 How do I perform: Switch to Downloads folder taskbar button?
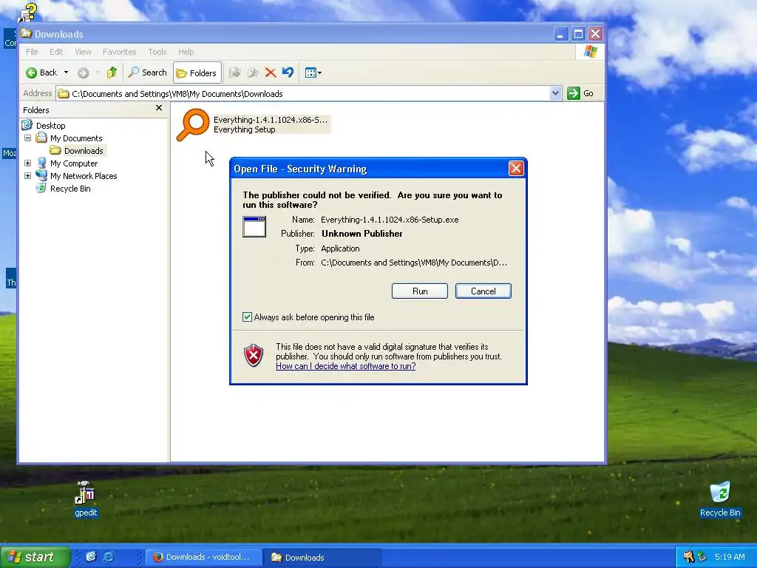pyautogui.click(x=322, y=558)
